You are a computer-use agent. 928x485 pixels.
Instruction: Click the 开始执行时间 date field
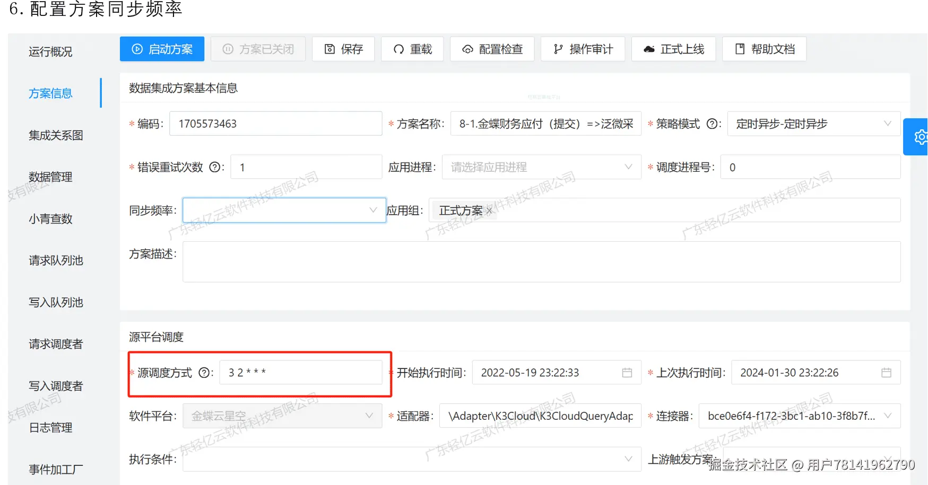tap(557, 373)
